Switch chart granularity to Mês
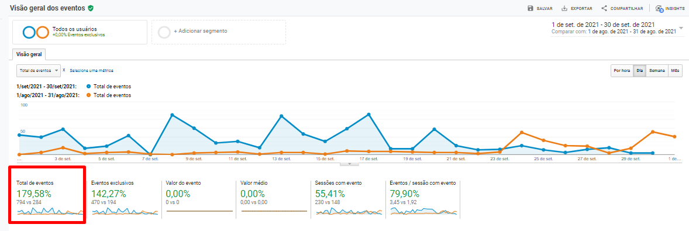Image resolution: width=689 pixels, height=231 pixels. tap(676, 71)
